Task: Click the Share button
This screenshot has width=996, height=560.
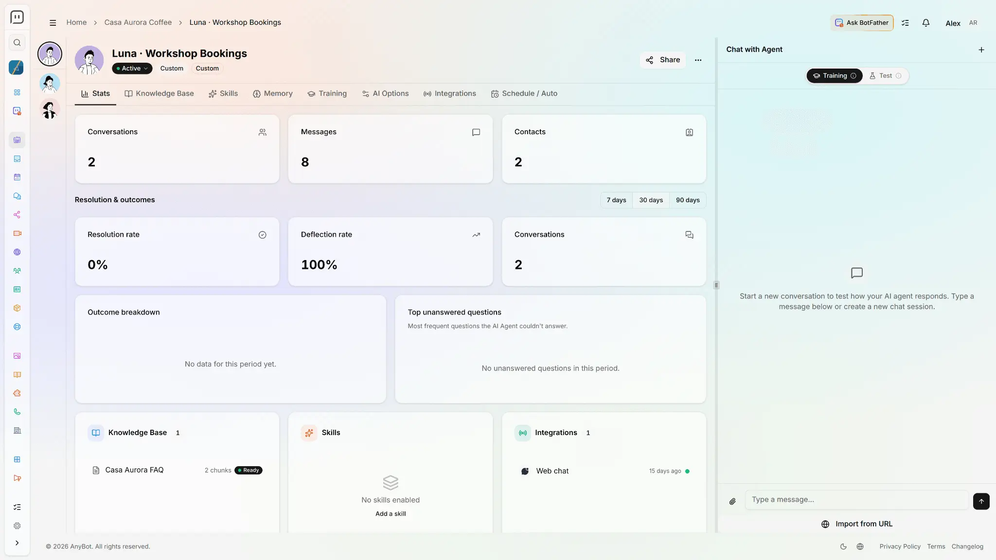Action: [x=662, y=60]
